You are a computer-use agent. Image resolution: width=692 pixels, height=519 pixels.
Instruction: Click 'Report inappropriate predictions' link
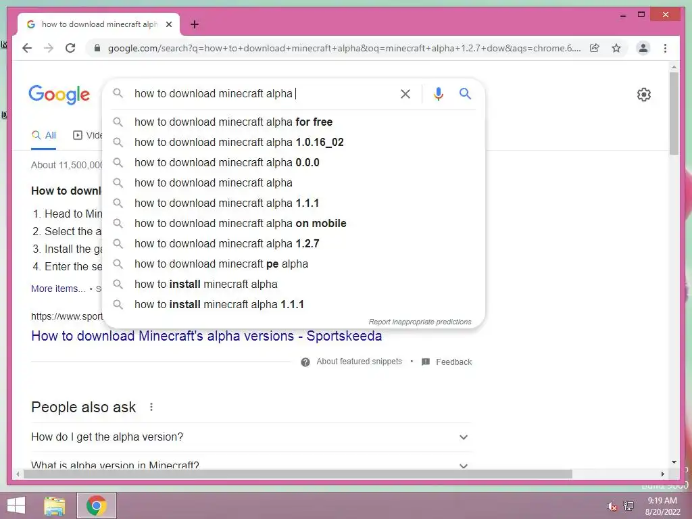pos(420,322)
